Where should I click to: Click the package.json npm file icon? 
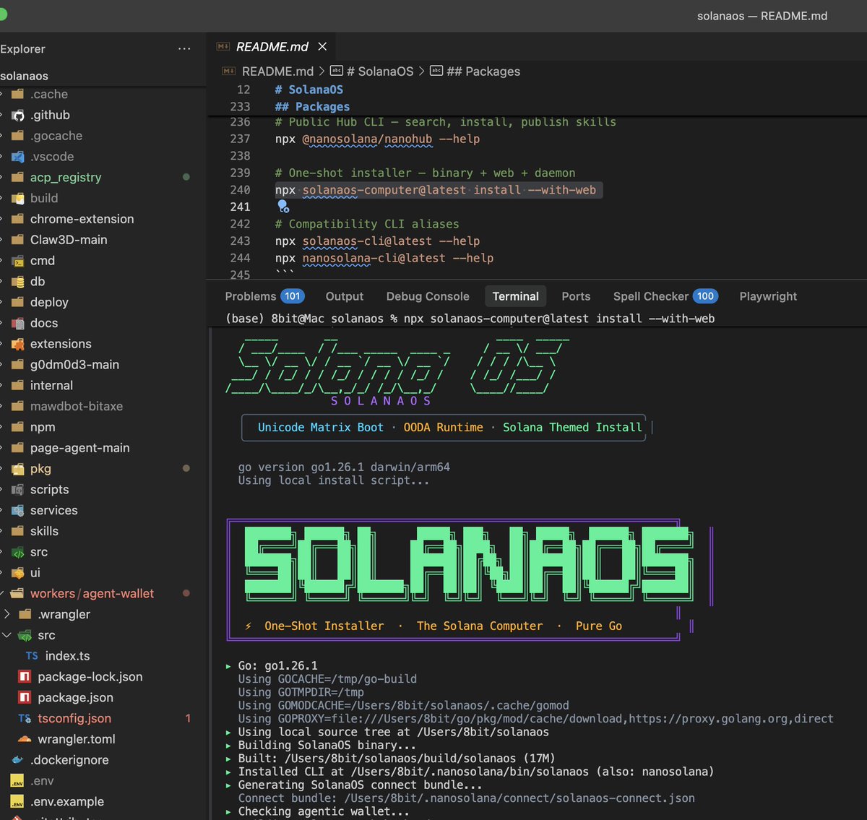pyautogui.click(x=25, y=698)
